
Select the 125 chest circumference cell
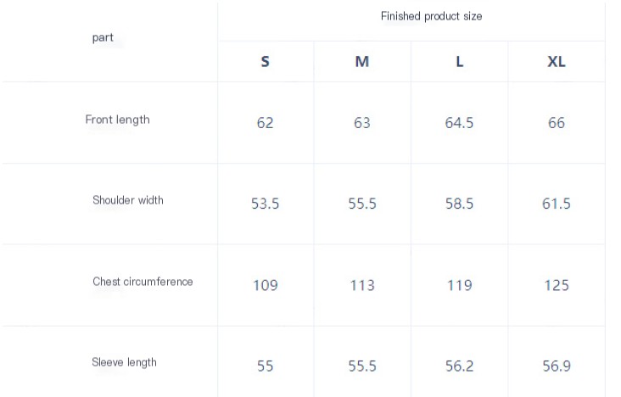(557, 285)
